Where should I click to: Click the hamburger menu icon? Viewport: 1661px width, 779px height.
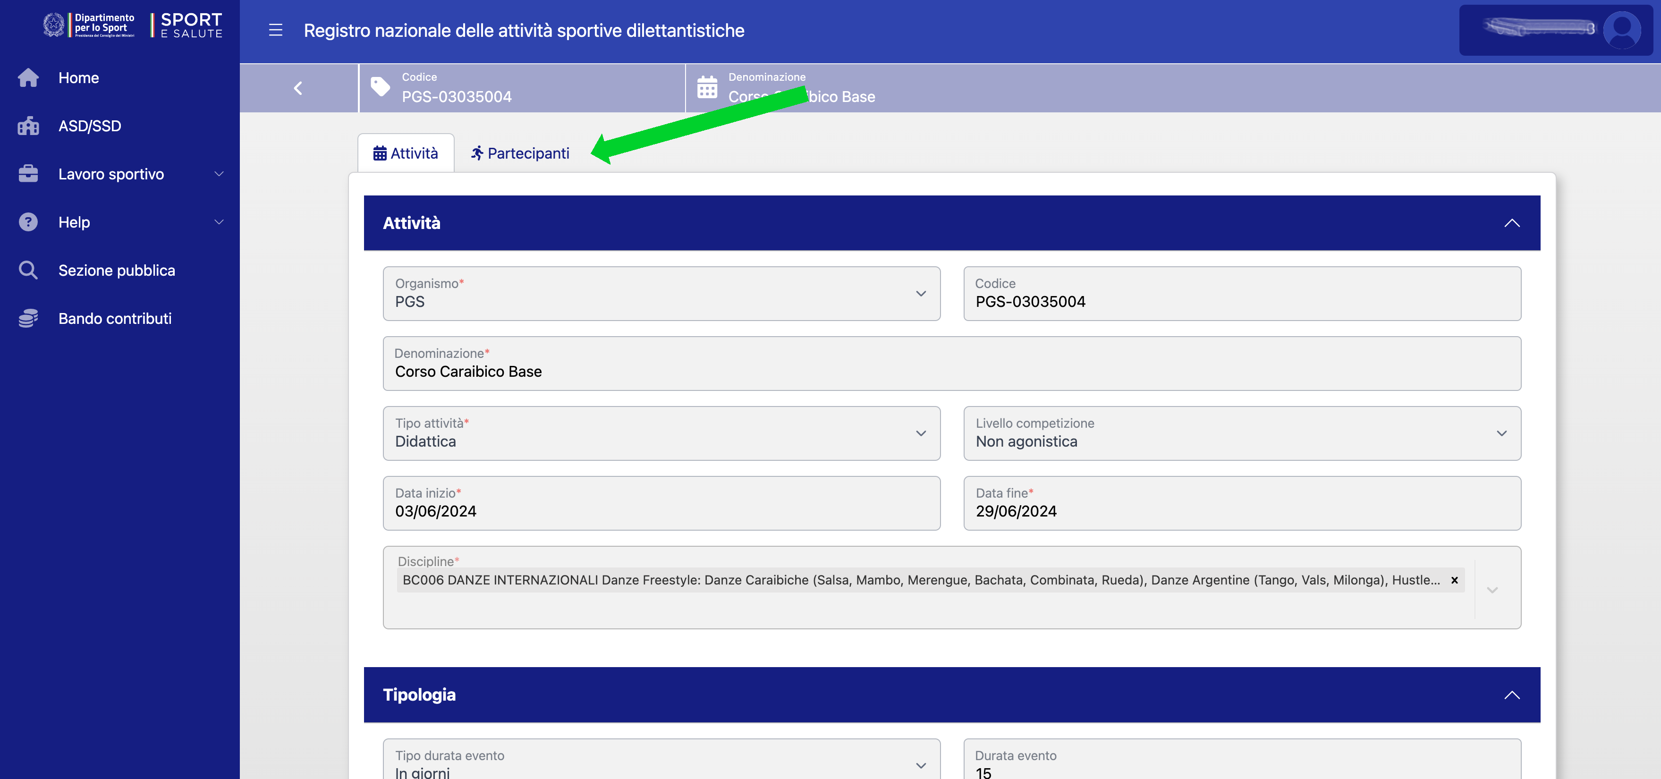[275, 30]
